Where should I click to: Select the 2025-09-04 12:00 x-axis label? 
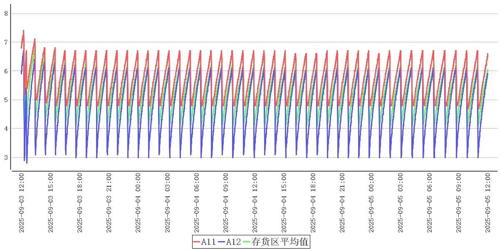pyautogui.click(x=255, y=203)
